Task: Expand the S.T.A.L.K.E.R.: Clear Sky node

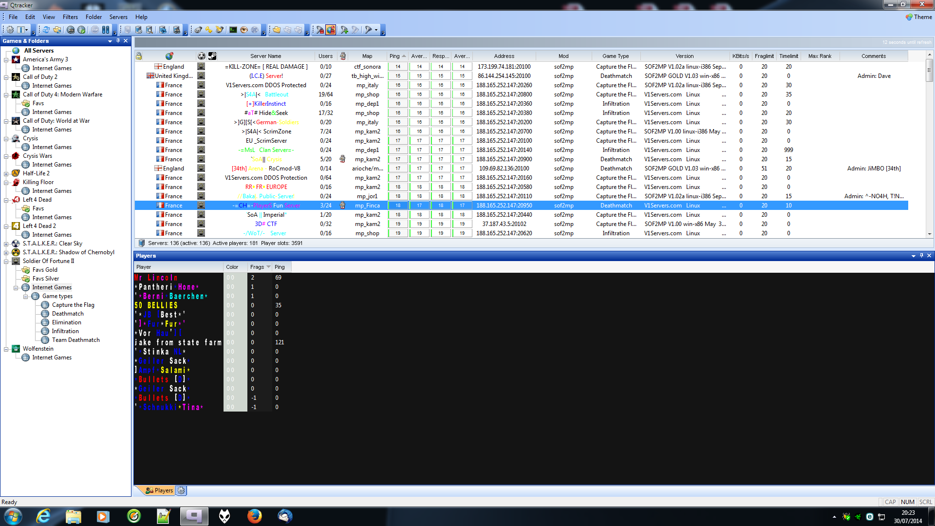Action: (6, 244)
